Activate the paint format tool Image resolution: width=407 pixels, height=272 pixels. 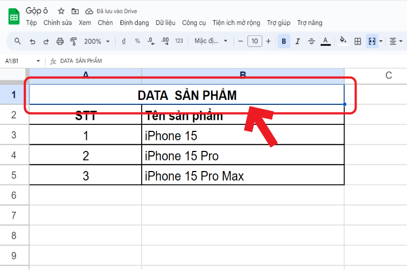click(x=74, y=41)
